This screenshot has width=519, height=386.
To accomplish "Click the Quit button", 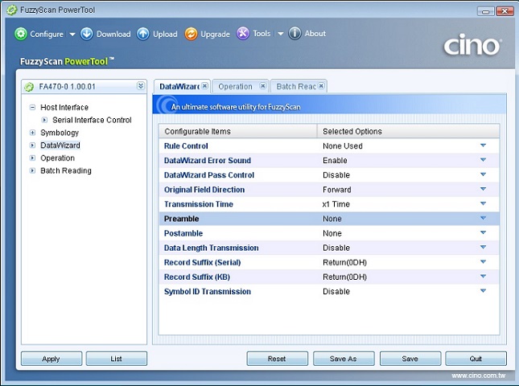I will coord(476,359).
